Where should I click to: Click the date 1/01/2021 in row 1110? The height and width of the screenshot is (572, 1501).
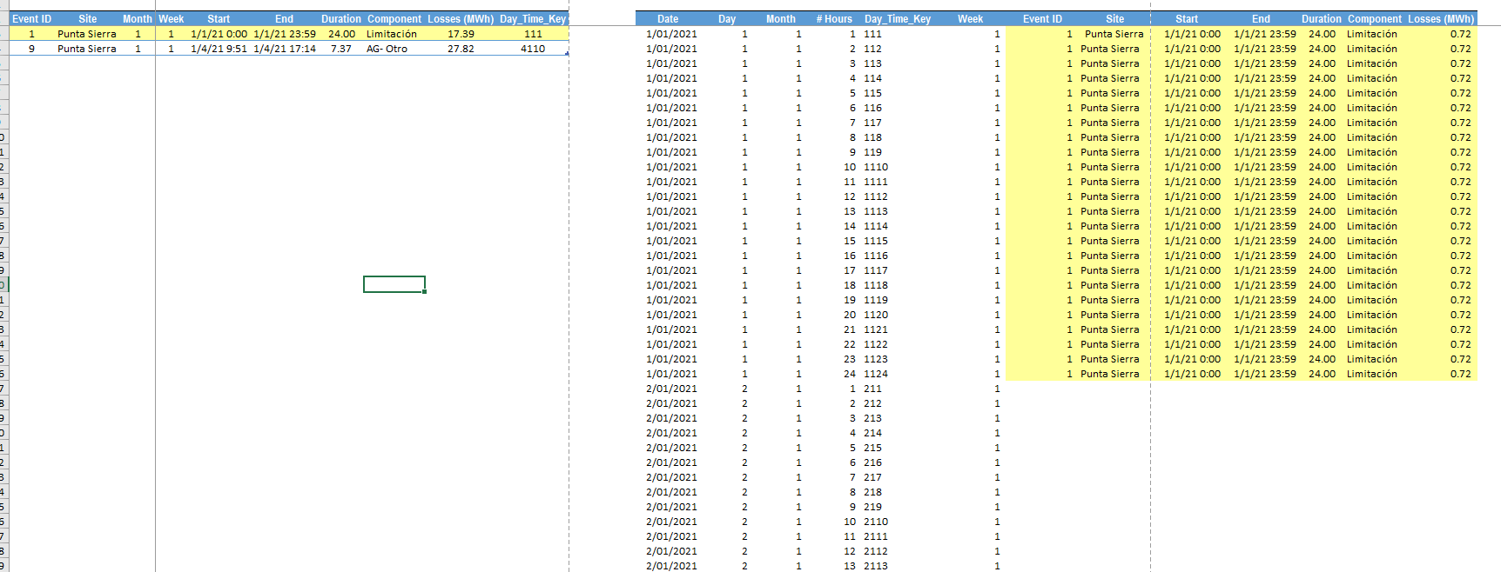coord(671,167)
